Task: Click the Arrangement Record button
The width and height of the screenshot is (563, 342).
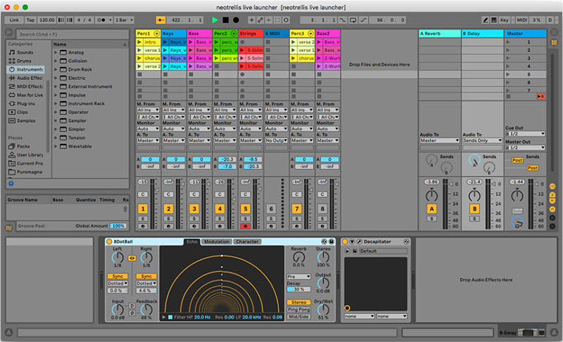Action: click(x=236, y=20)
